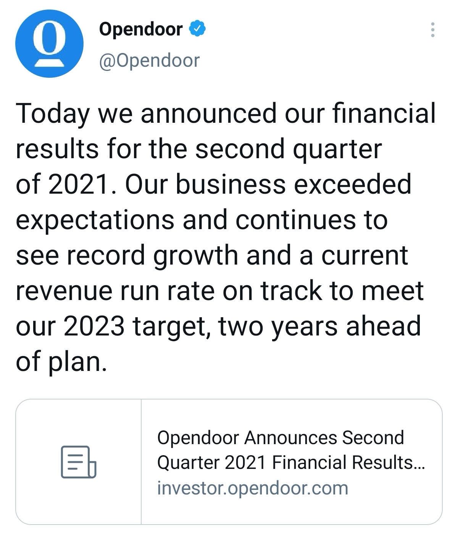Open the three-dot more options menu
Image resolution: width=458 pixels, height=536 pixels.
[x=432, y=30]
